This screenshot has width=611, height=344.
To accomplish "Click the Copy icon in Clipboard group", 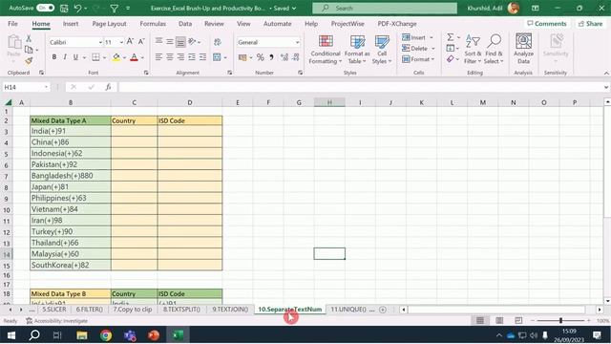I will tap(29, 50).
